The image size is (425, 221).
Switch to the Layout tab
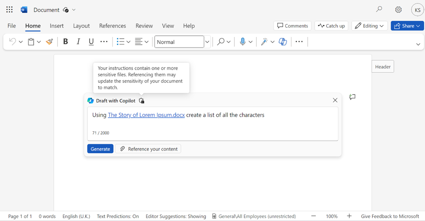[x=81, y=26]
